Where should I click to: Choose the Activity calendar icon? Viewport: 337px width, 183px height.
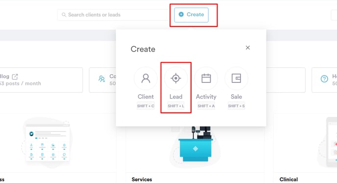206,78
